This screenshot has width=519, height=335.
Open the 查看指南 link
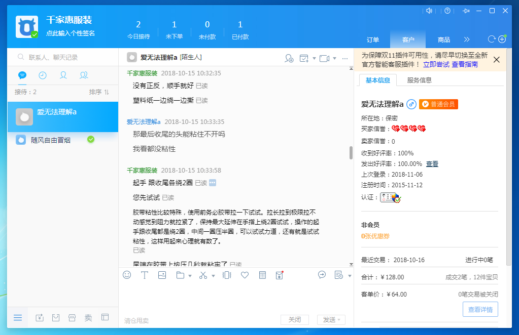(x=465, y=64)
